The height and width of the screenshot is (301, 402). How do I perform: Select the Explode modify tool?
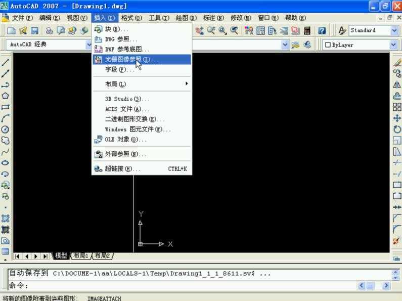397,241
